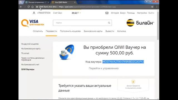Screen dimensions: 178x100
Task: Bookmark this page with the star icon
Action: pos(152,7)
